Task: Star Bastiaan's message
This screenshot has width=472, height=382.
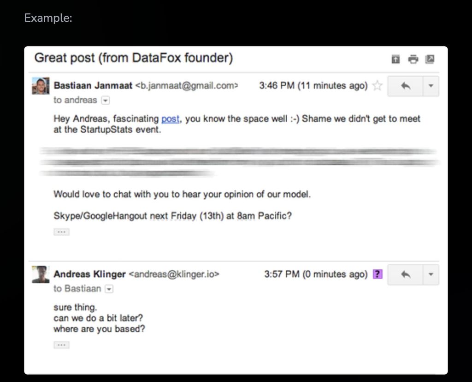Action: coord(378,85)
